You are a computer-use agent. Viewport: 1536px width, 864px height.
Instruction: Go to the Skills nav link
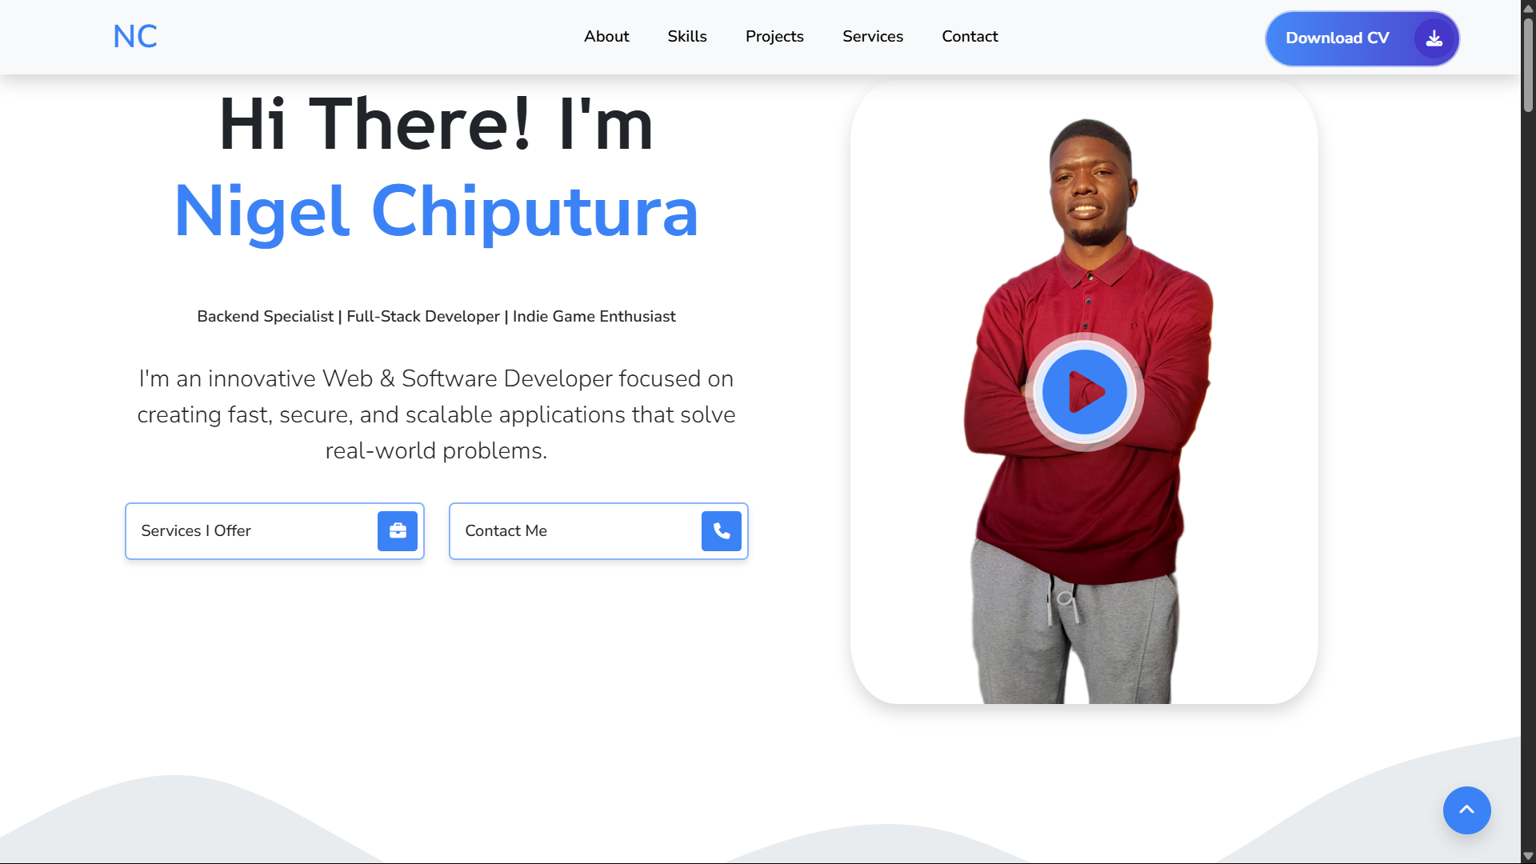tap(687, 37)
